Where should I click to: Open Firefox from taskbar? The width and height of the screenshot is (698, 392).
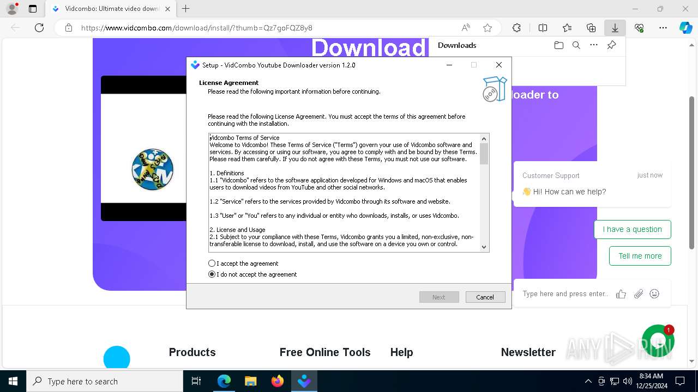coord(278,381)
